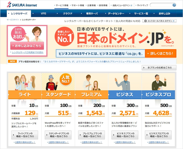This screenshot has width=183, height=149.
Task: Click ビジネスプランの機能一覧はこちら button
Action: coord(125,135)
